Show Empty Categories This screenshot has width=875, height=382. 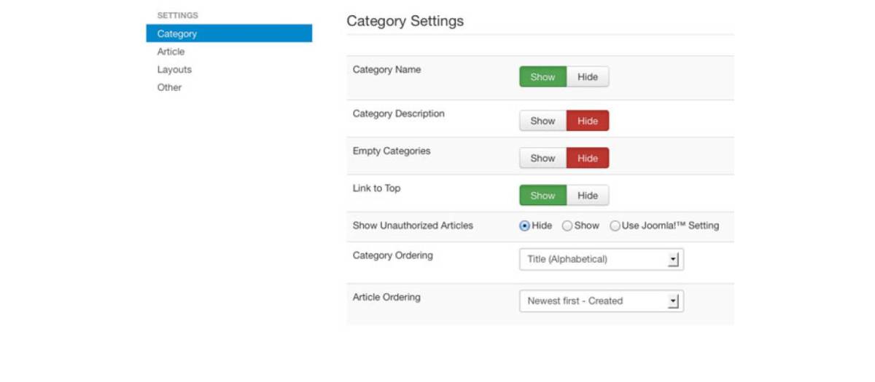542,158
